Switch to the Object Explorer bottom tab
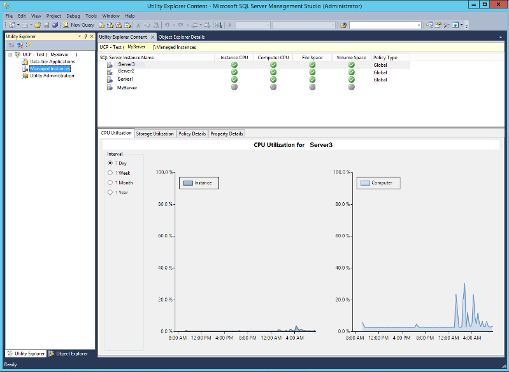Viewport: 509px width, 372px height. tap(68, 354)
